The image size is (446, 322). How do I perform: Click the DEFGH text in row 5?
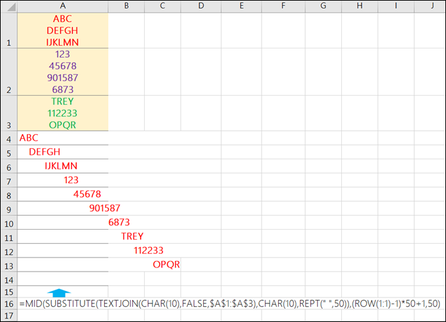44,152
